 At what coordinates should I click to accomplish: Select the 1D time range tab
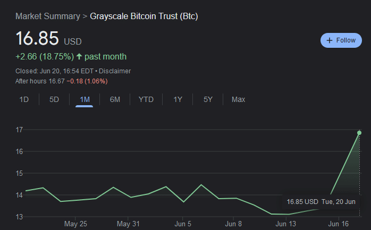pyautogui.click(x=24, y=99)
